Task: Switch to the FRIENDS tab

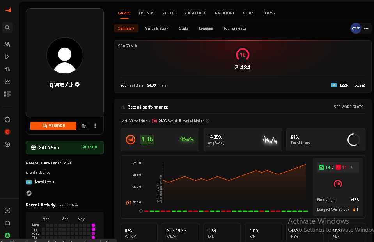Action: tap(147, 13)
